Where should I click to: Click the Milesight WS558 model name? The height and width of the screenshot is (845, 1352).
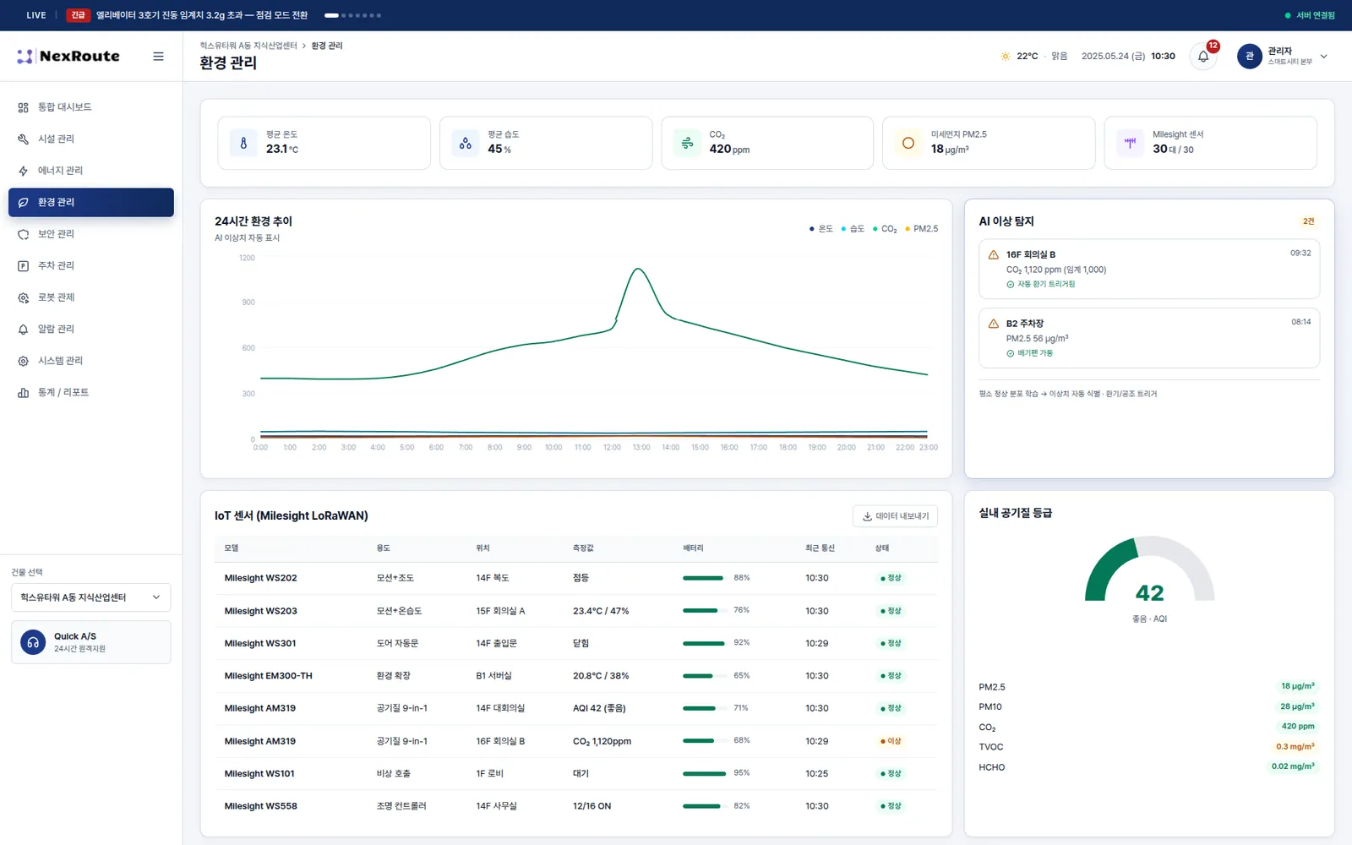[261, 806]
